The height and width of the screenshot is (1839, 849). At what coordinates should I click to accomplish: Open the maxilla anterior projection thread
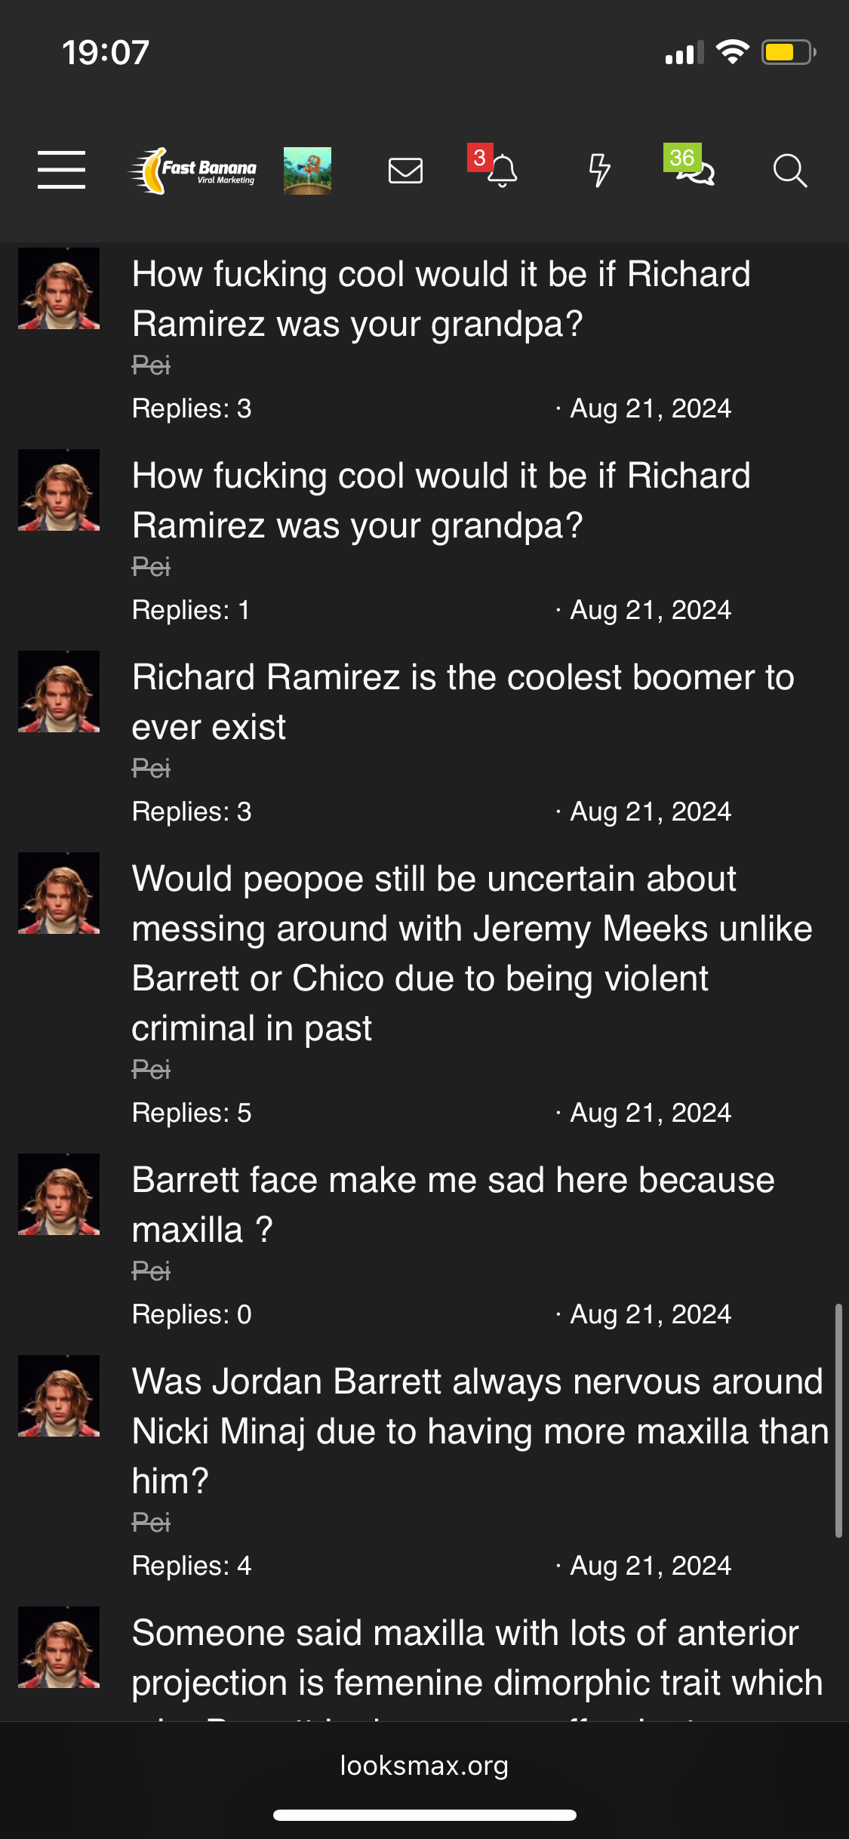coord(477,1658)
